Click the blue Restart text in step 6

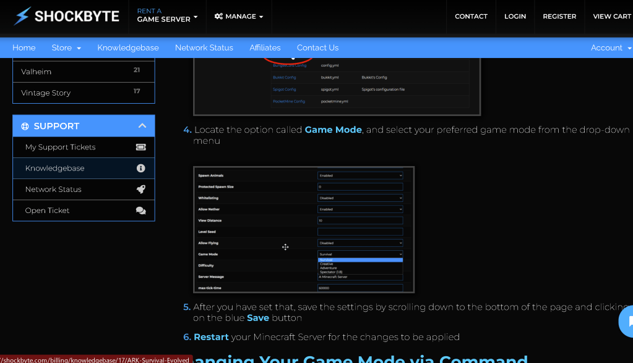[x=211, y=337]
